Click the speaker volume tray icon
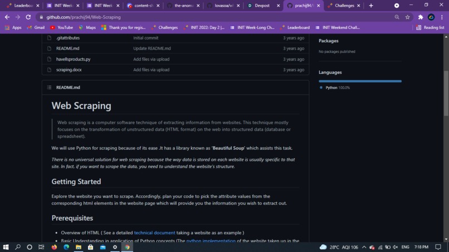 tap(396, 247)
